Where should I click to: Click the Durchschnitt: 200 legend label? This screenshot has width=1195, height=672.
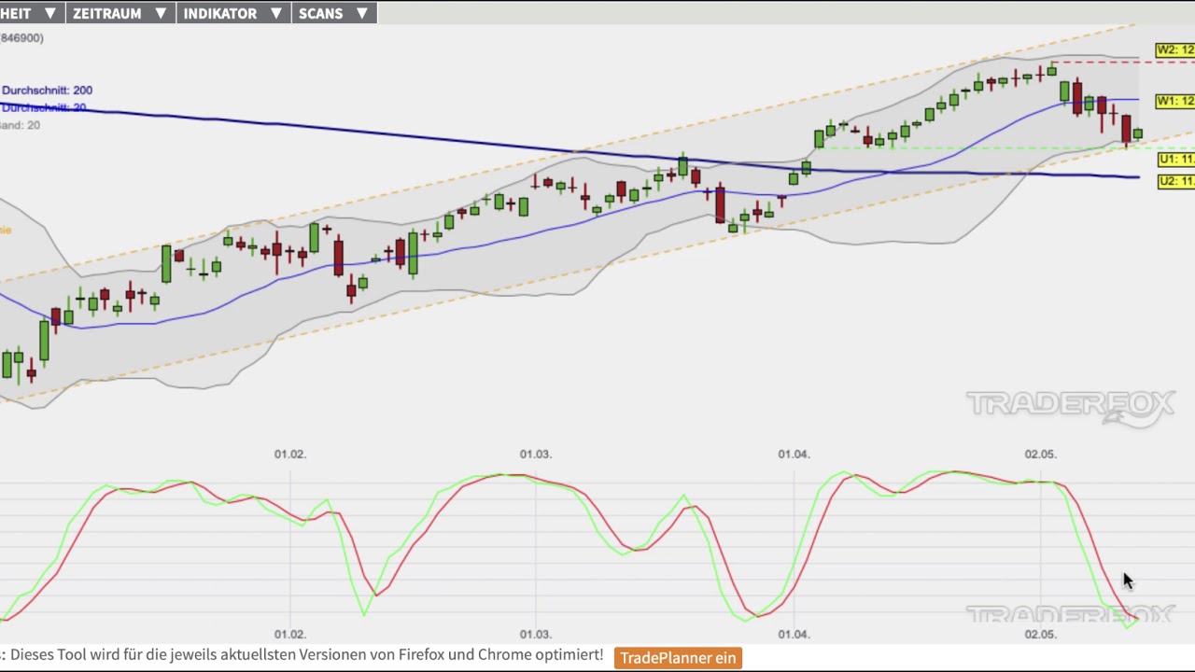click(47, 91)
